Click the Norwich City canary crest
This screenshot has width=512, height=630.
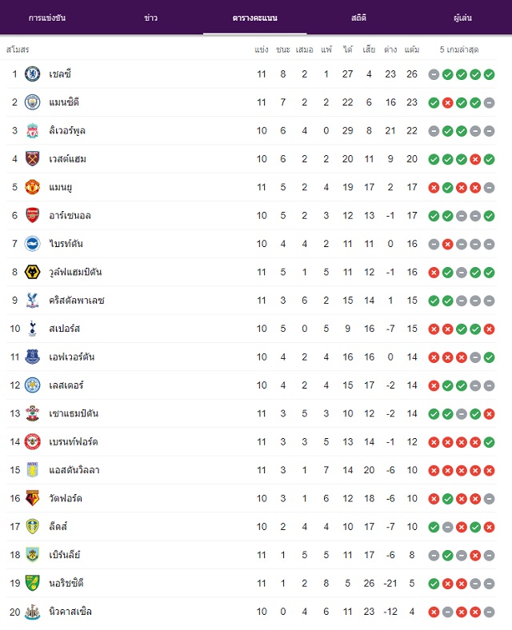(x=32, y=583)
